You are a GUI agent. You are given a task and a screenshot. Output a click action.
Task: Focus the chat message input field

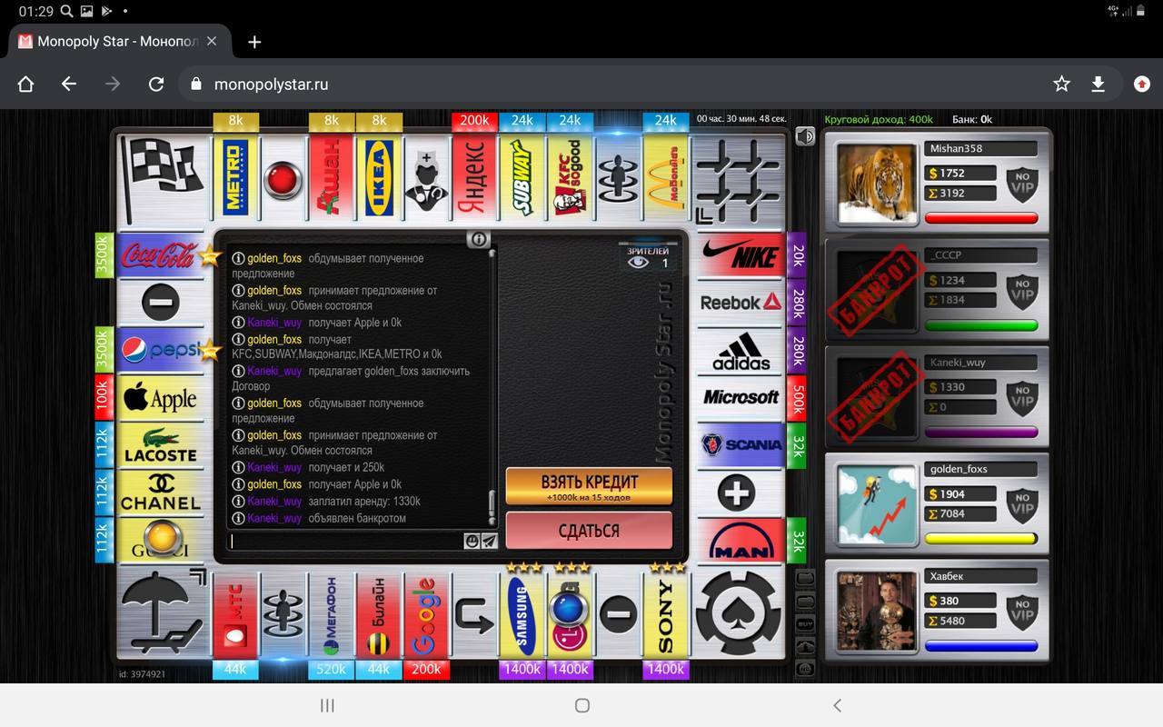[x=345, y=541]
